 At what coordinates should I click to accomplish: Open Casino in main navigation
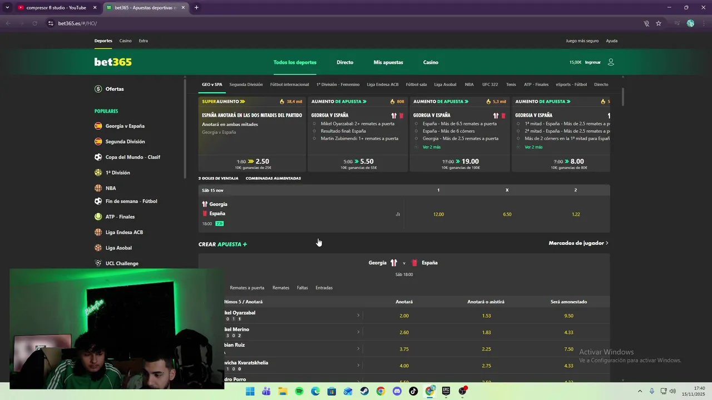[431, 62]
